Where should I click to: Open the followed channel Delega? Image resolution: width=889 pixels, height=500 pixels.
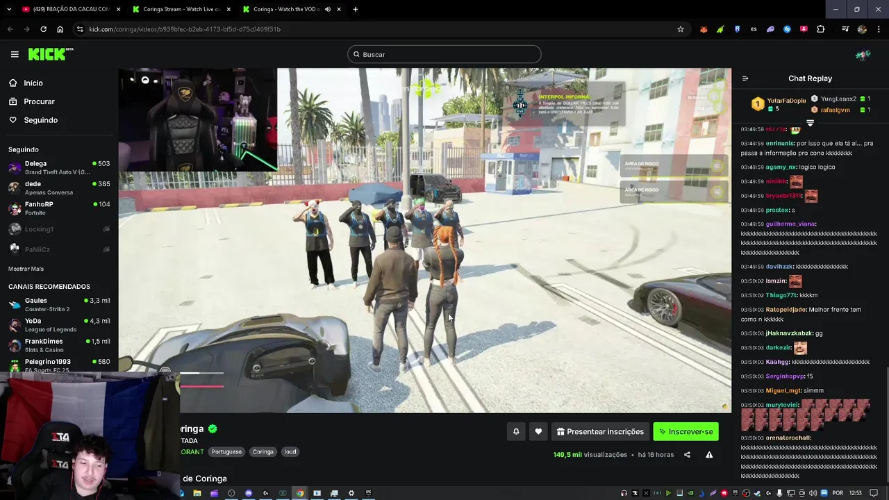(x=59, y=167)
